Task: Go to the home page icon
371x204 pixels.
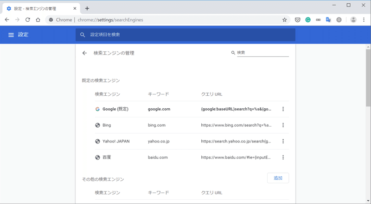Action: pyautogui.click(x=38, y=20)
